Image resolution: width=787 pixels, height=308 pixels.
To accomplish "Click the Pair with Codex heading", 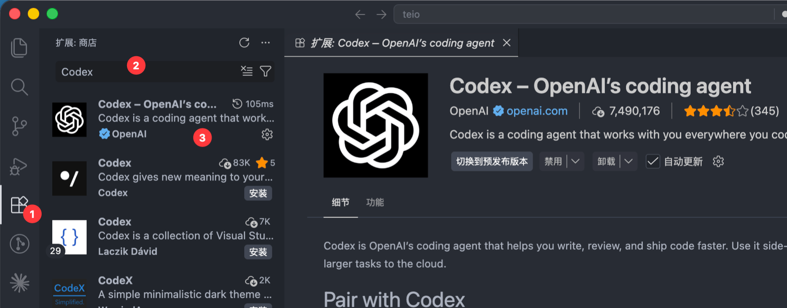I will coord(394,300).
